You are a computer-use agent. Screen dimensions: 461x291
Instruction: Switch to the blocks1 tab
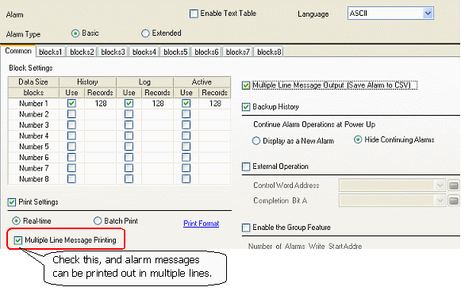[x=51, y=52]
